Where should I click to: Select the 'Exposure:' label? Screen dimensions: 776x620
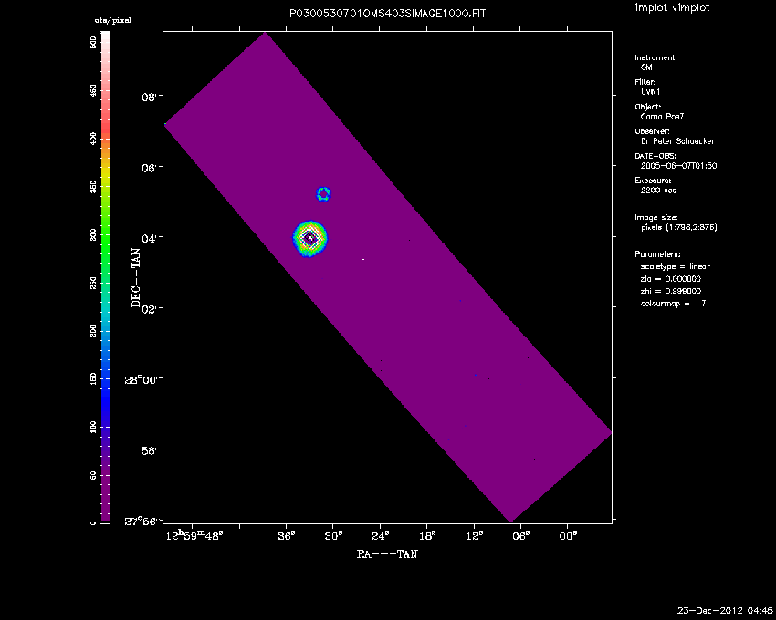click(653, 181)
